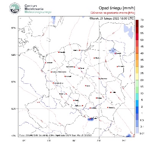
Task: Click the '70' legend scale label
Action: 142,20
